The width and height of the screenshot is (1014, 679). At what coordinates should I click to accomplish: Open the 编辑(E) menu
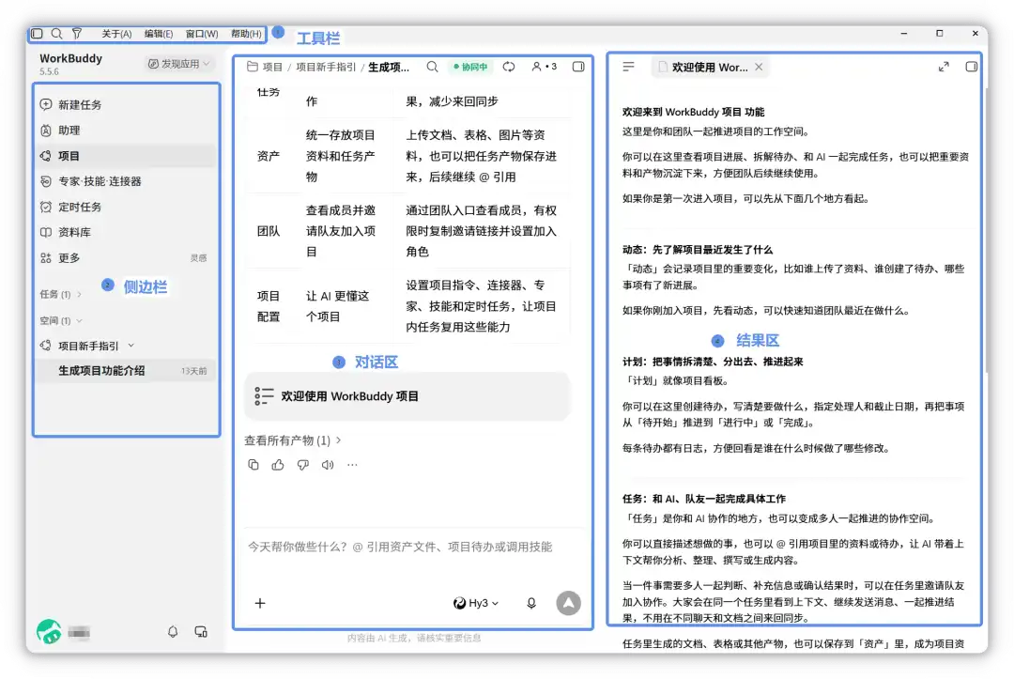(159, 34)
